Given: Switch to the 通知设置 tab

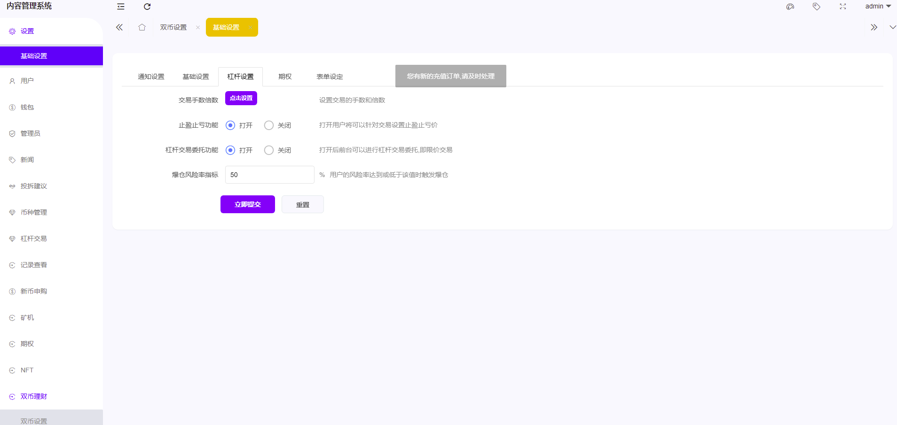Looking at the screenshot, I should [x=151, y=77].
